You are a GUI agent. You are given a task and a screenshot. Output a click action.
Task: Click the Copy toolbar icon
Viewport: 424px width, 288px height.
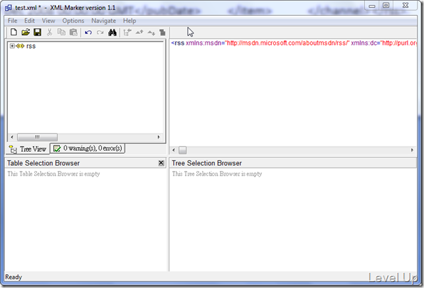click(x=61, y=32)
